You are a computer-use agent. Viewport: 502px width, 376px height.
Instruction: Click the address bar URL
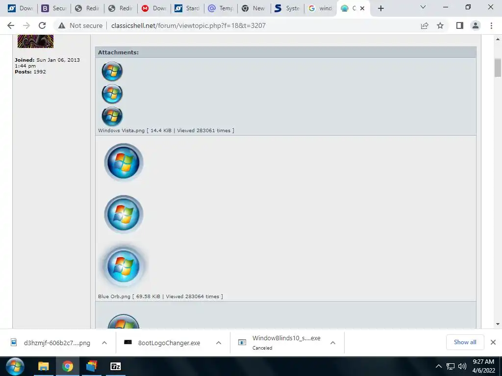(x=188, y=25)
